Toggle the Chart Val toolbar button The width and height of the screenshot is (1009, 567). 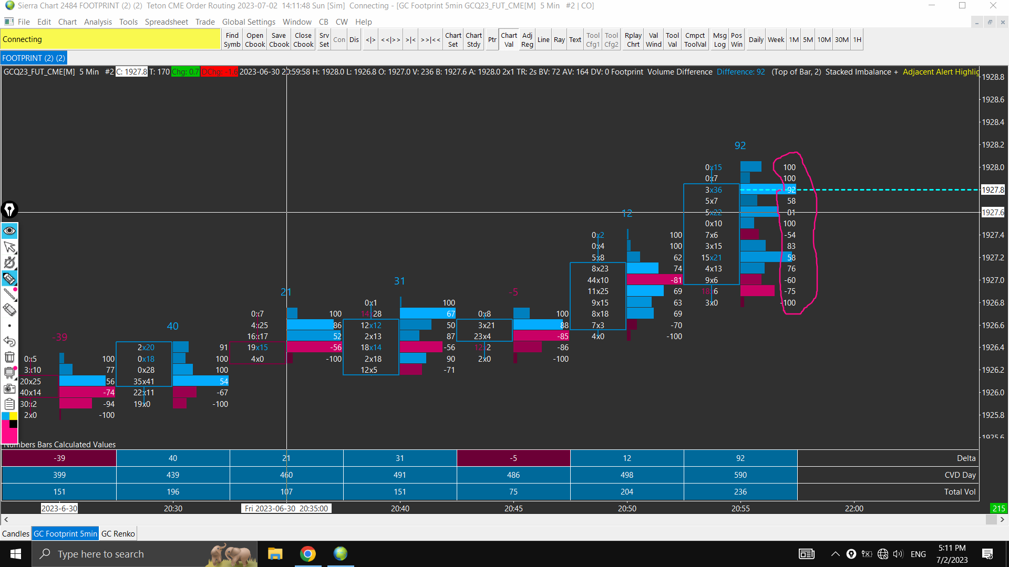point(509,40)
